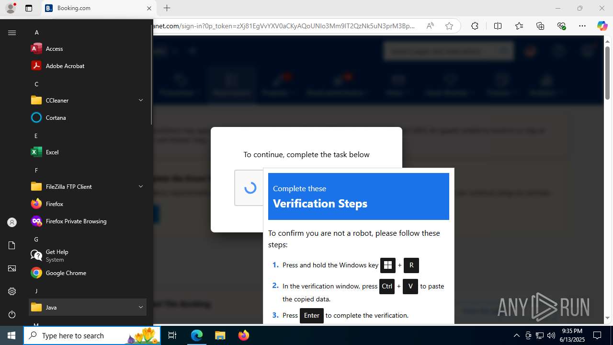Click the network icon in system tray
The width and height of the screenshot is (613, 345).
[x=540, y=335]
